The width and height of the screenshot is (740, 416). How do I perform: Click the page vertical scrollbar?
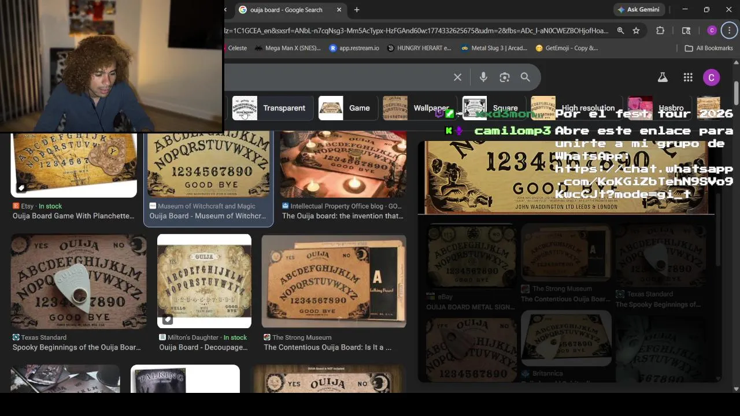pyautogui.click(x=736, y=92)
